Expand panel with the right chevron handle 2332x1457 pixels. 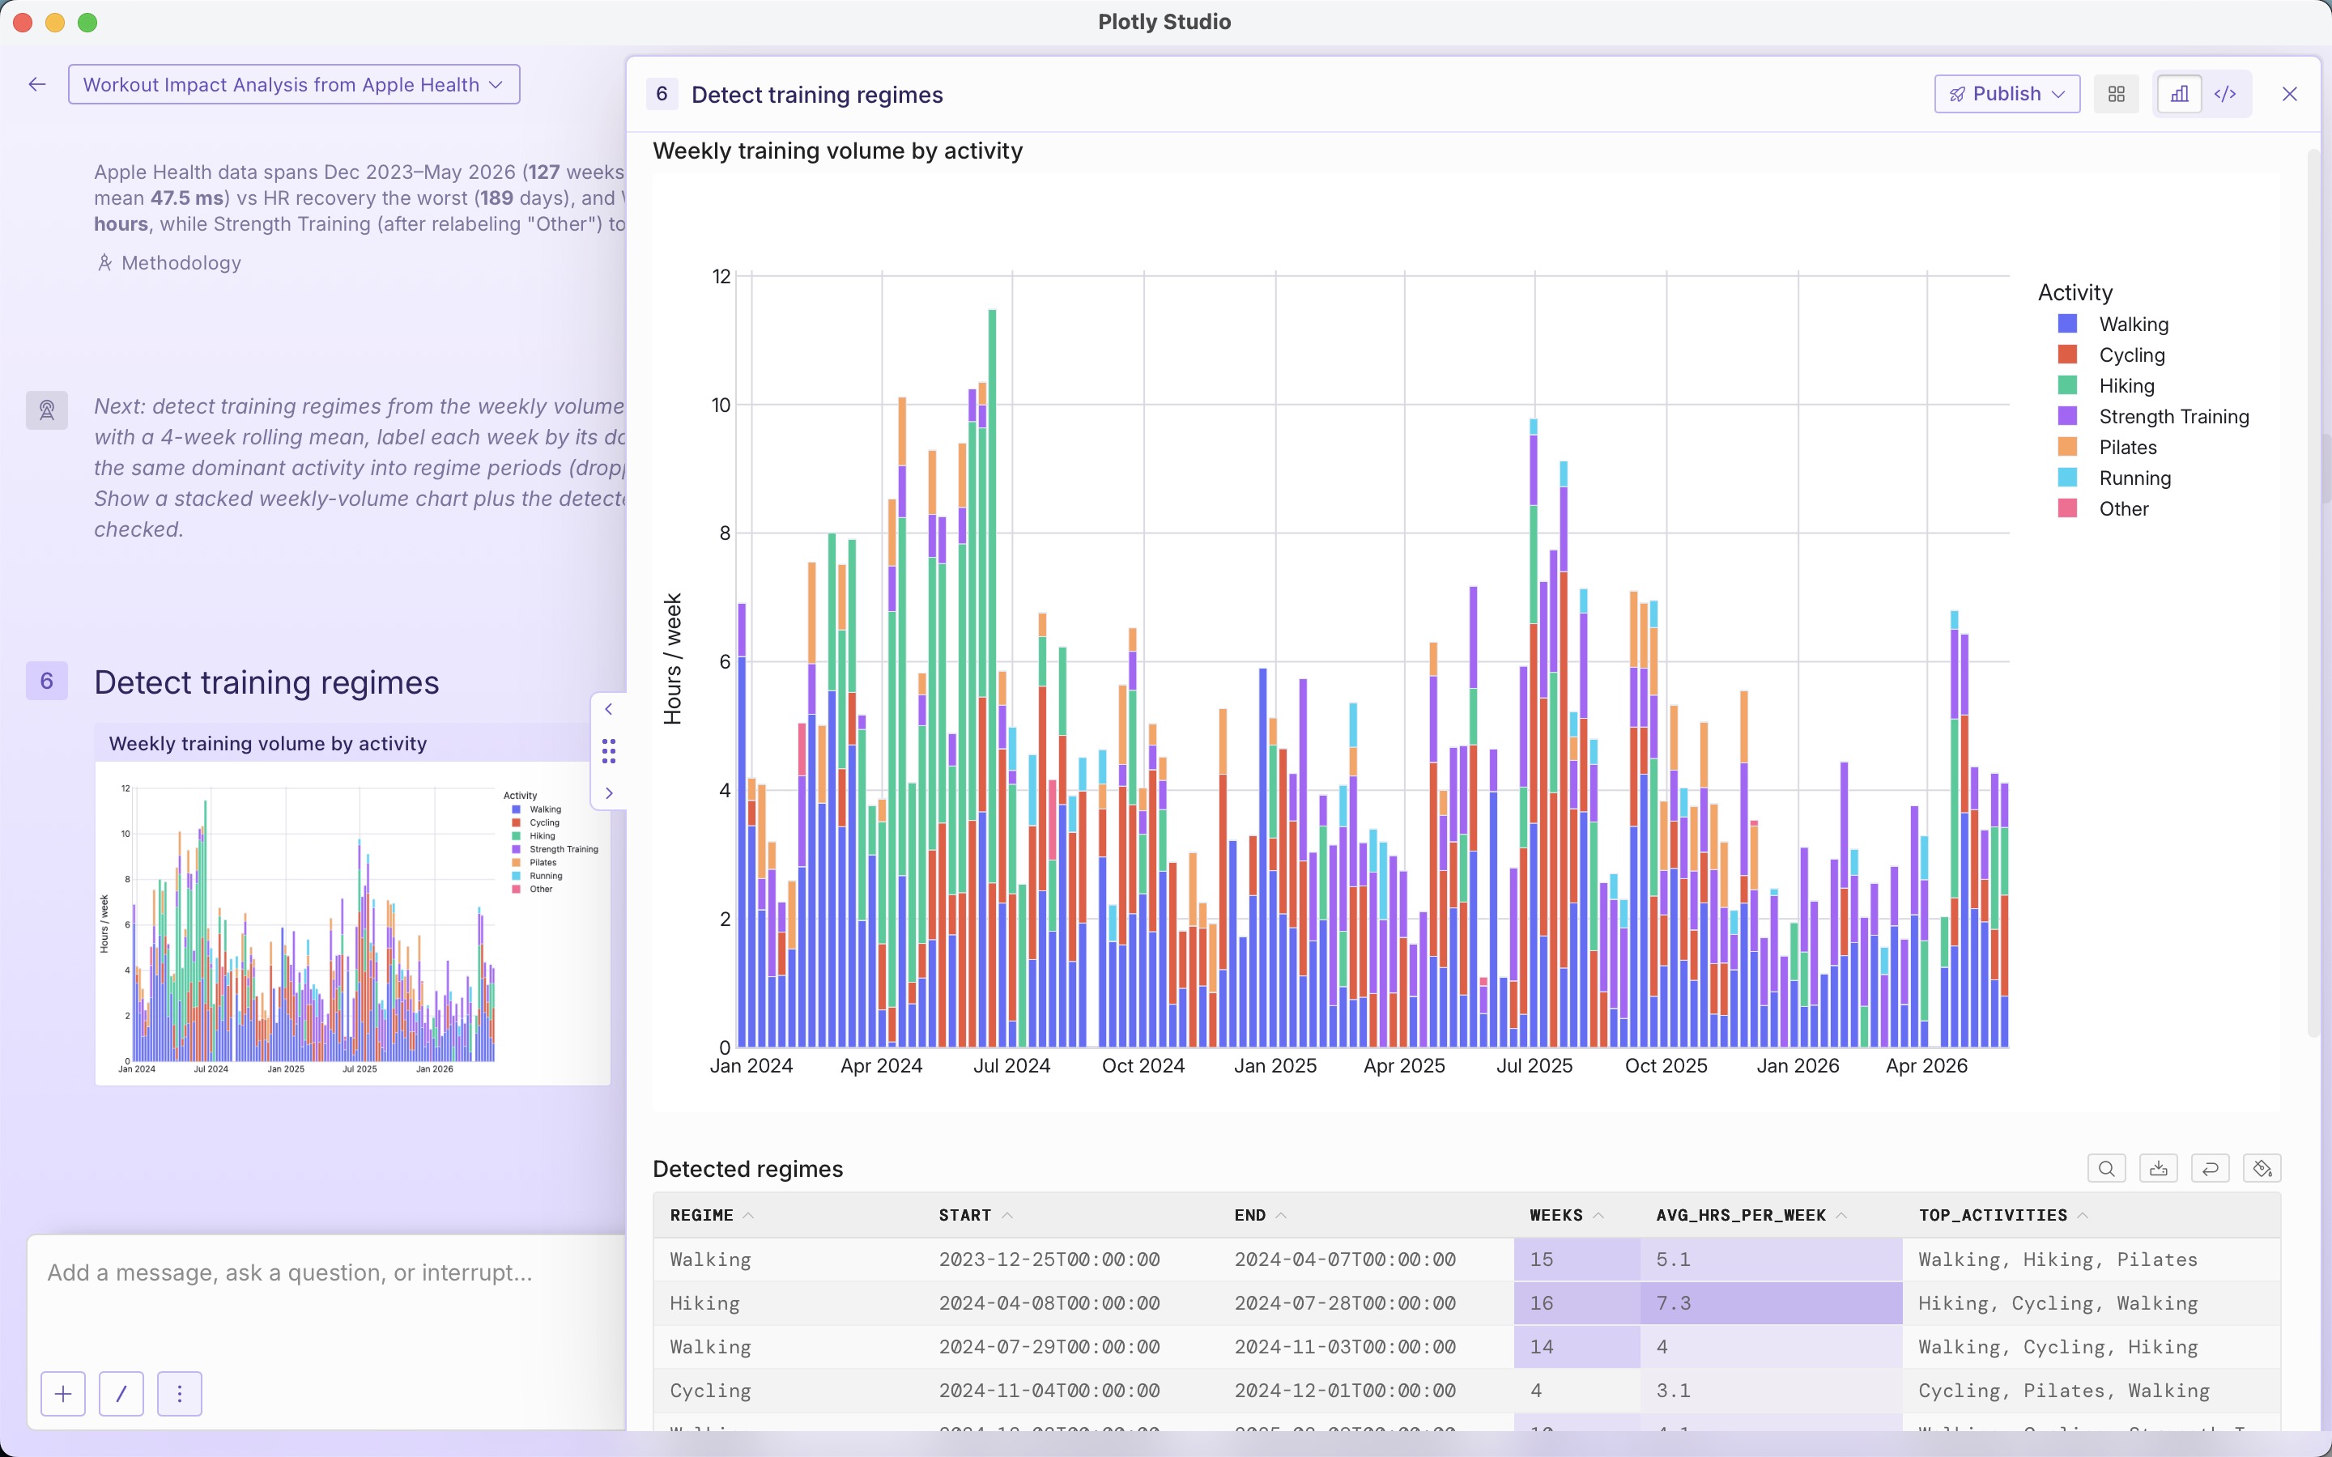coord(608,793)
